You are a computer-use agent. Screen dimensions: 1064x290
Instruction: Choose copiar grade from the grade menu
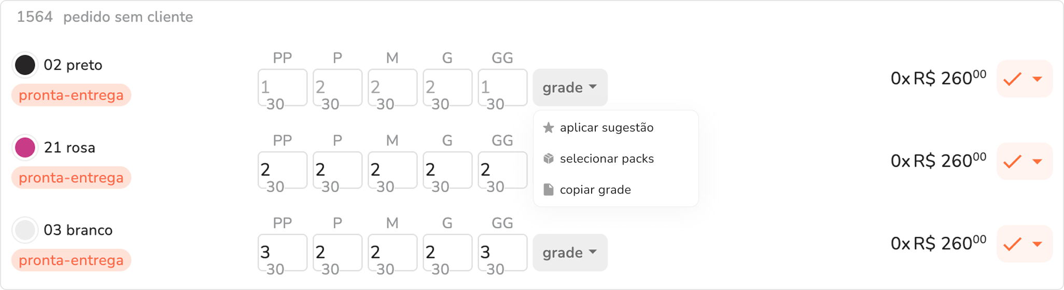[x=595, y=190]
